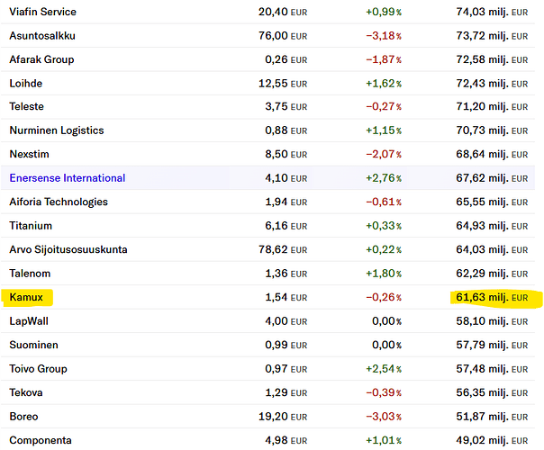Open the Componenta stock link
This screenshot has height=450, width=544.
(x=41, y=440)
